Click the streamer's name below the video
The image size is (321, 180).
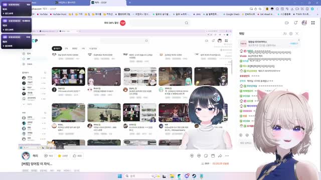(36, 155)
